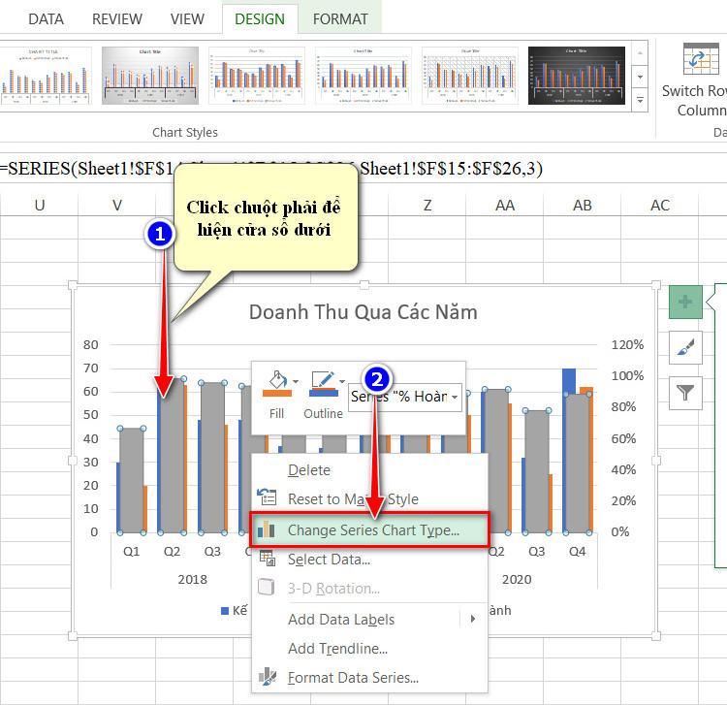Image resolution: width=727 pixels, height=705 pixels.
Task: Expand the Add Data Labels submenu arrow
Action: 472,619
